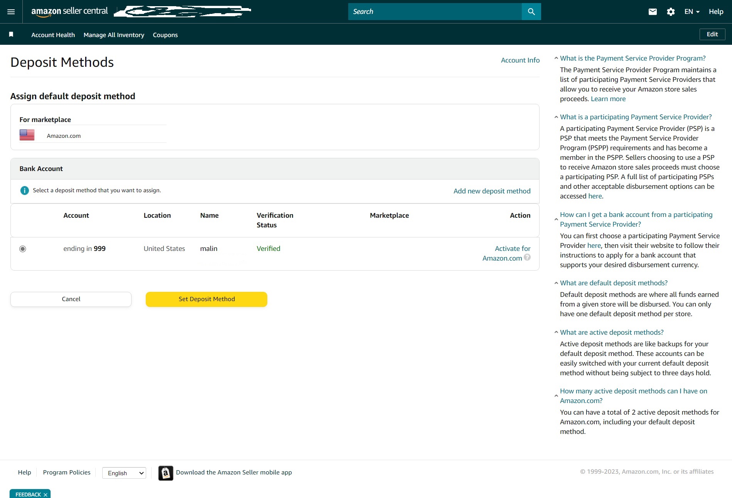
Task: Switch to the Account Health tab
Action: point(53,35)
